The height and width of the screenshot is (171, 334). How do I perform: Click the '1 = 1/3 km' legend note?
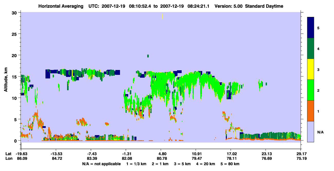136,164
